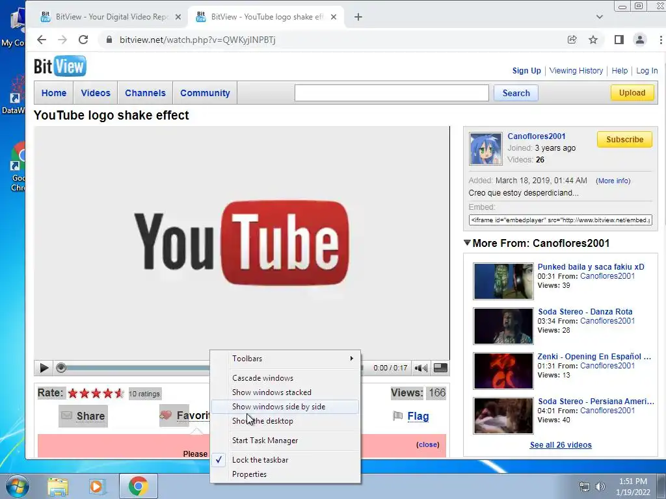Select Show the desktop menu entry
This screenshot has height=499, width=666.
click(x=285, y=421)
